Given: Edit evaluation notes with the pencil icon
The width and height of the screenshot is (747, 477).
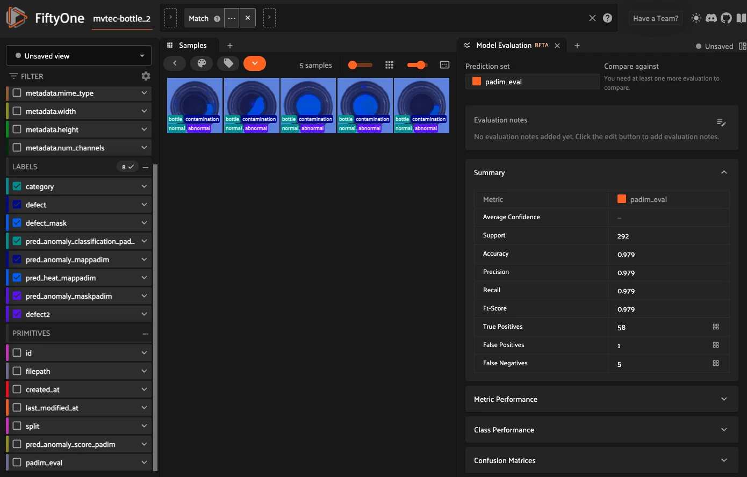Looking at the screenshot, I should tap(721, 123).
